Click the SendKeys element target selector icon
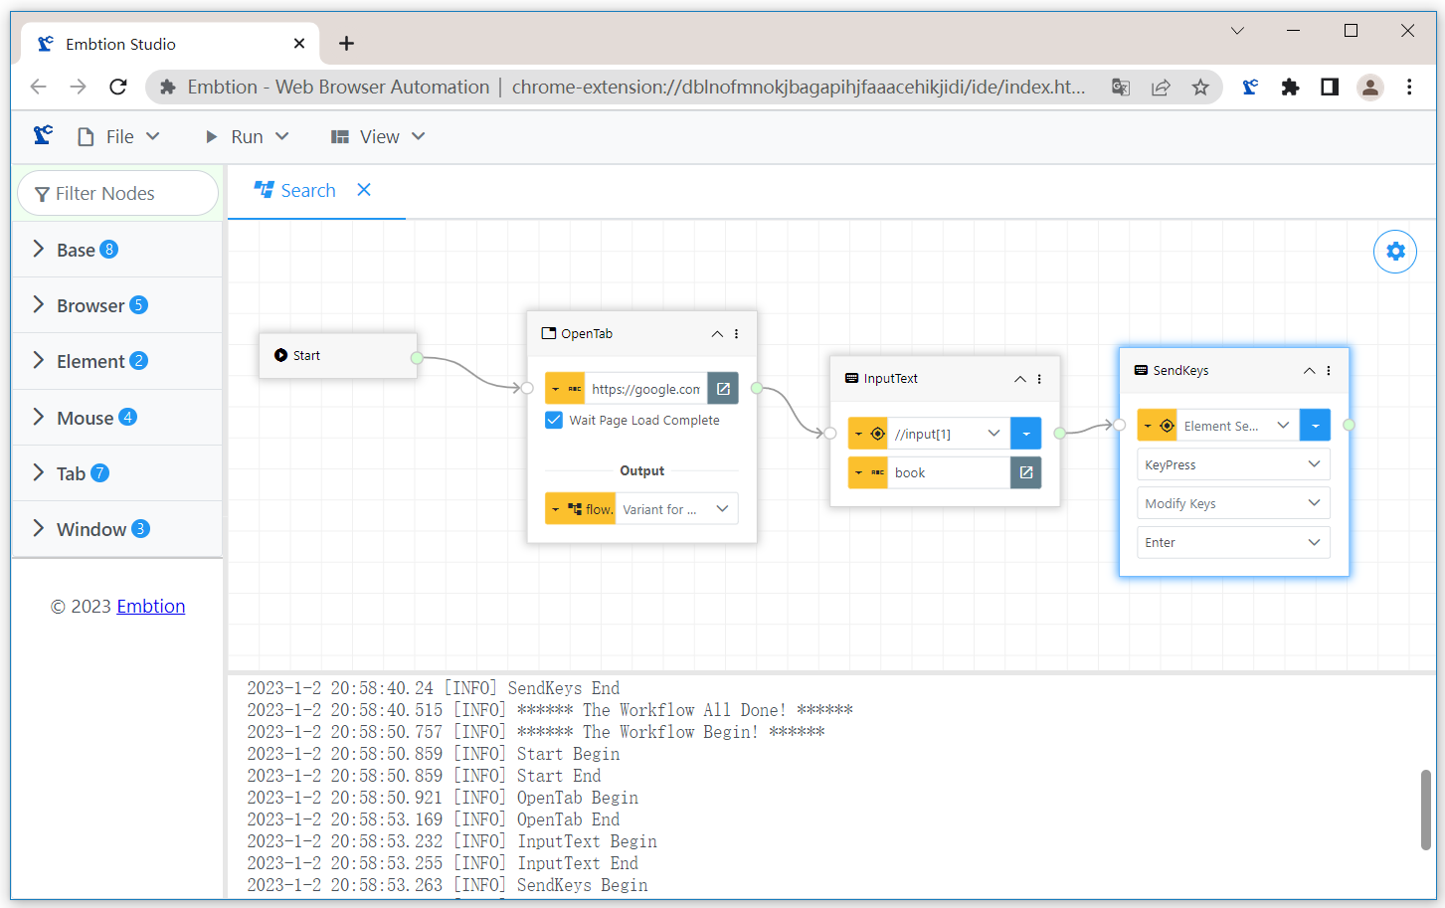Screen dimensions: 1445x908 pos(1158,426)
